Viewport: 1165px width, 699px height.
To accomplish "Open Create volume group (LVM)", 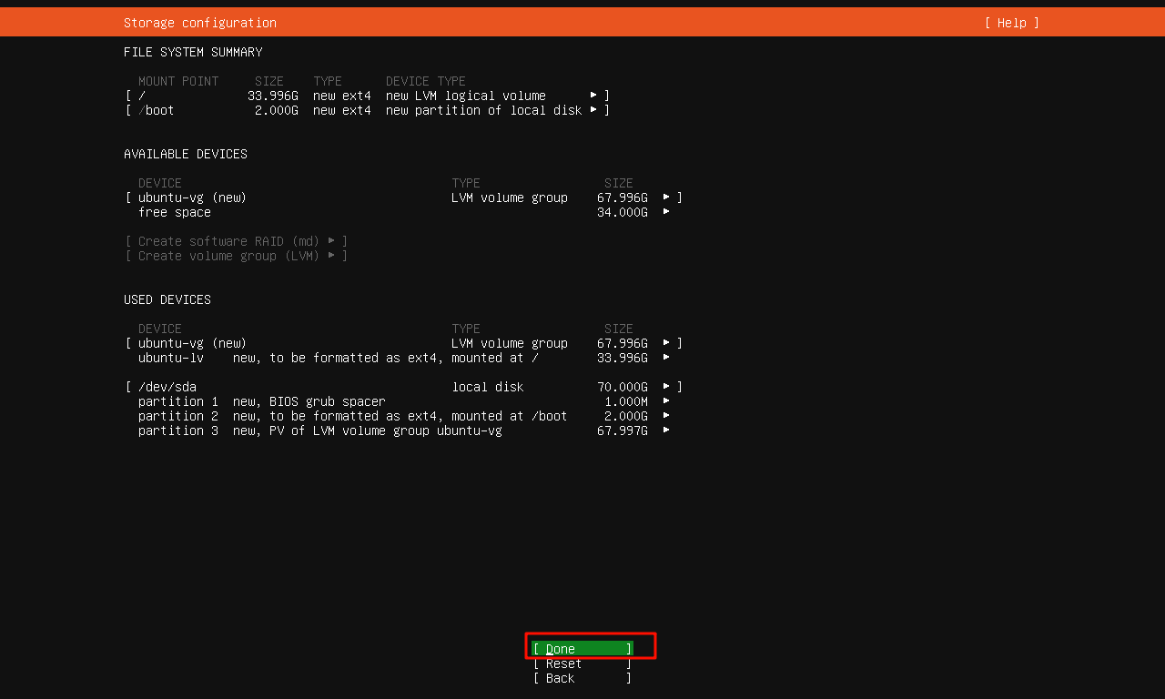I will pyautogui.click(x=236, y=256).
